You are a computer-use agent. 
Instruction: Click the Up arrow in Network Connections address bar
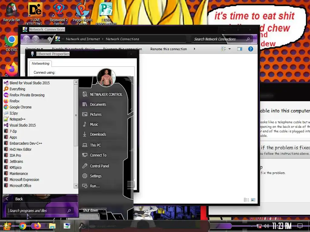point(50,39)
